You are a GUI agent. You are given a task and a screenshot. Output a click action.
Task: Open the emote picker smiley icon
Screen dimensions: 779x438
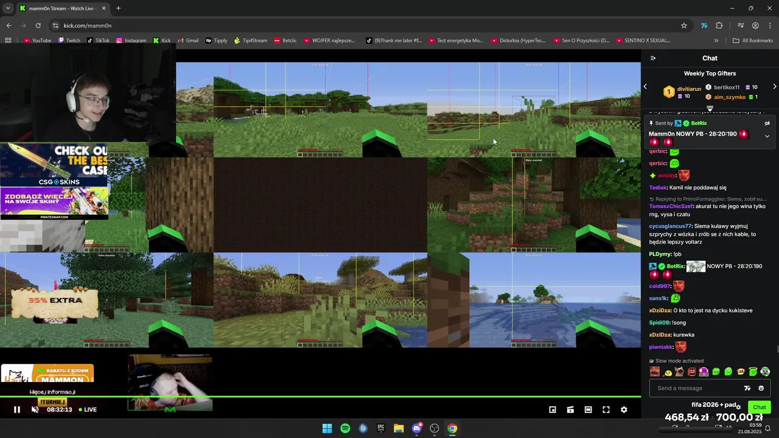click(761, 388)
